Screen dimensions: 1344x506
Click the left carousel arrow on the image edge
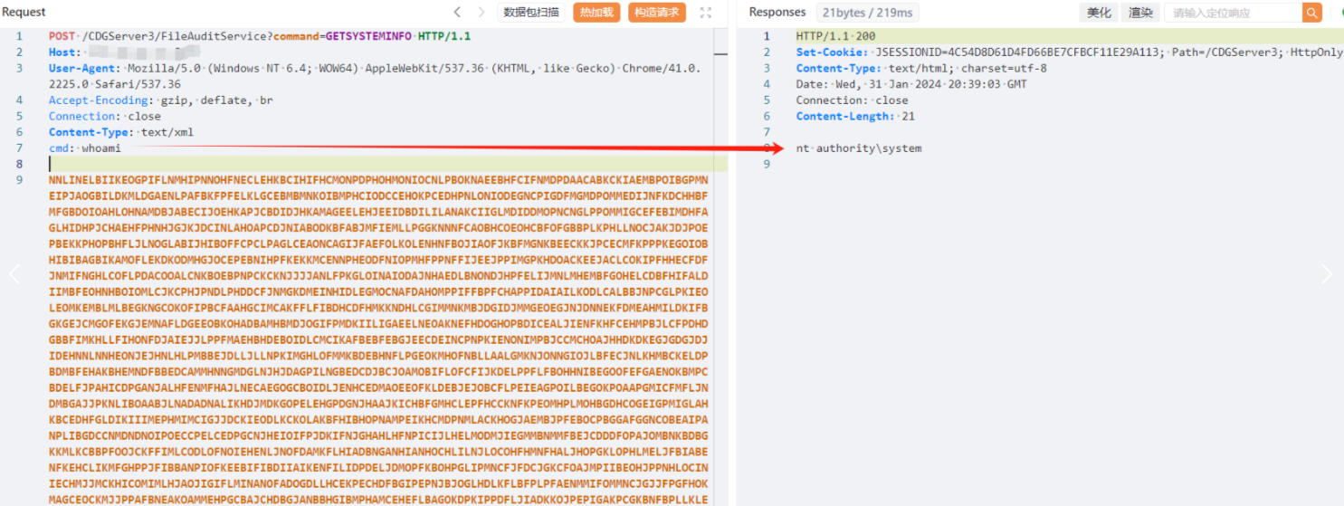tap(14, 274)
